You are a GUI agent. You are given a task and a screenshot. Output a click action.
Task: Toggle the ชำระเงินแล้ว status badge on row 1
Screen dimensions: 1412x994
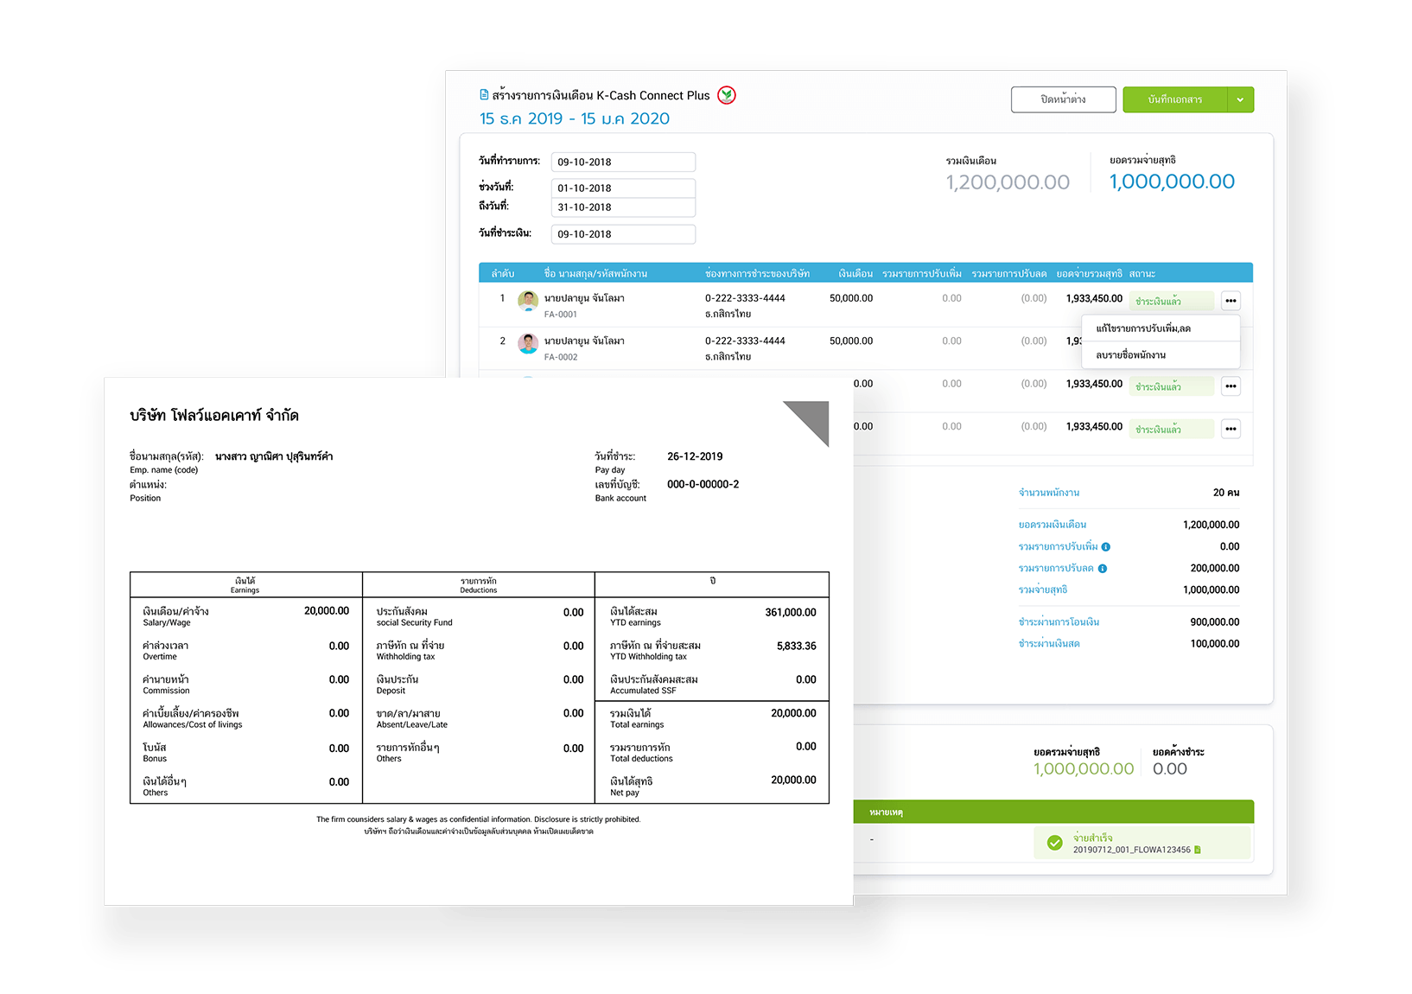(1171, 300)
